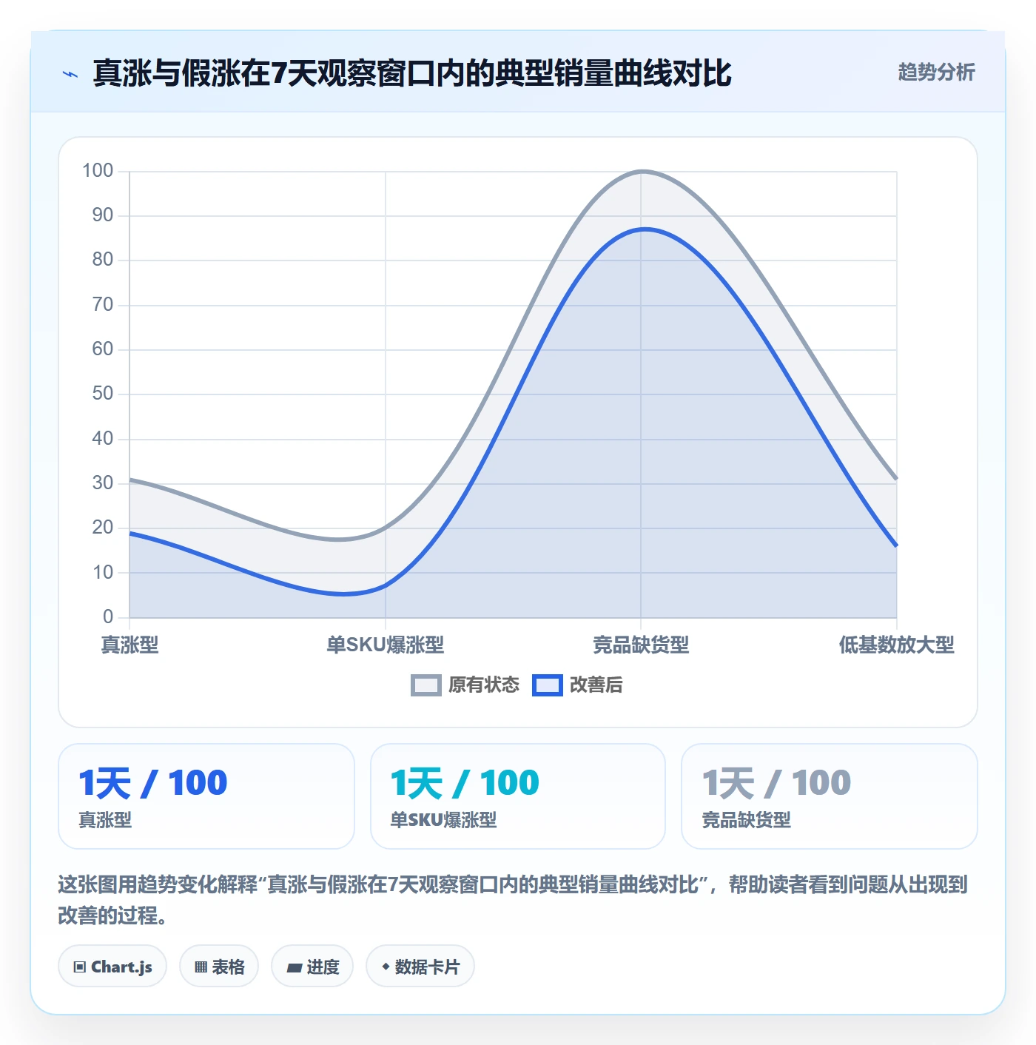This screenshot has height=1045, width=1036.
Task: Click the 低基数放大型 x-axis label
Action: (897, 645)
